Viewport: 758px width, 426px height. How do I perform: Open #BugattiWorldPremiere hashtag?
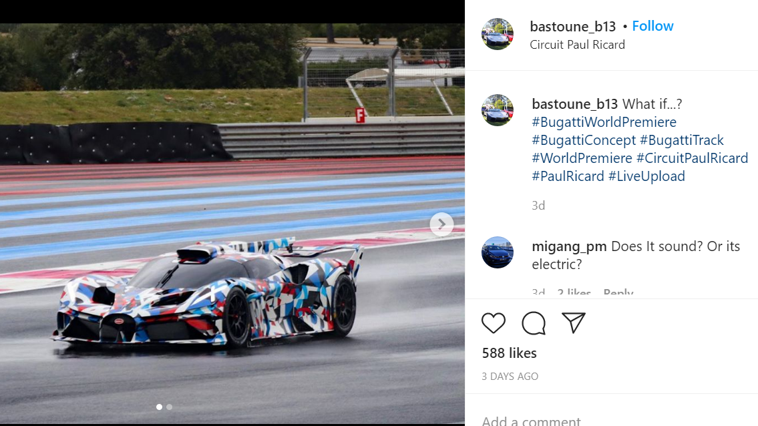pyautogui.click(x=604, y=122)
